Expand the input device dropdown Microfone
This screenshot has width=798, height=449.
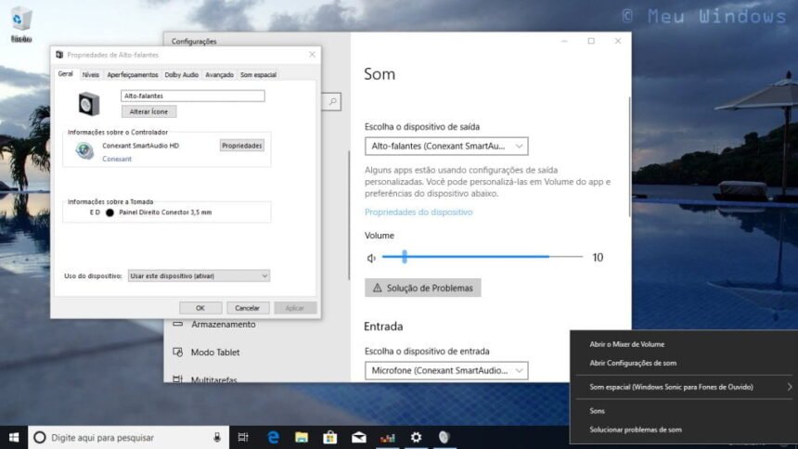pyautogui.click(x=446, y=370)
